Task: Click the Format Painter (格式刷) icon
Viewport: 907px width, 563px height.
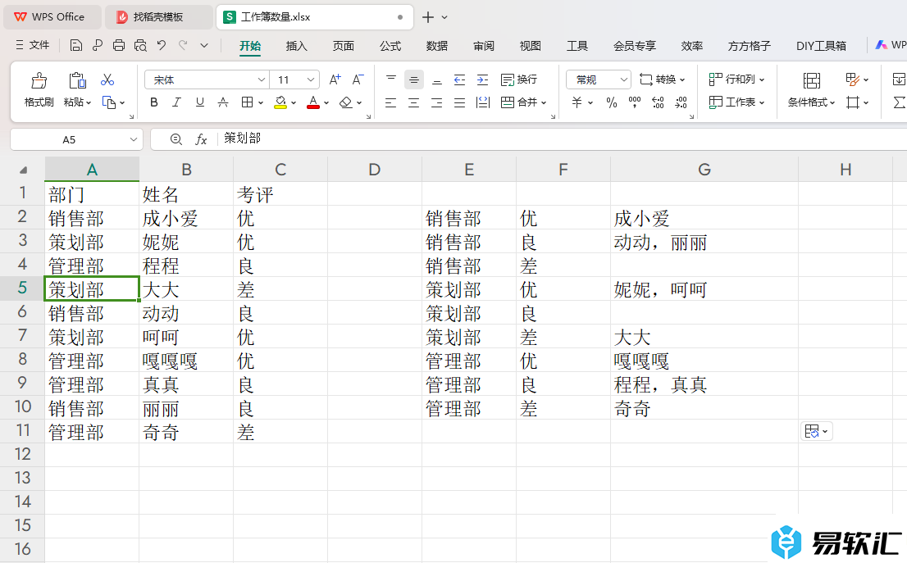Action: (39, 80)
